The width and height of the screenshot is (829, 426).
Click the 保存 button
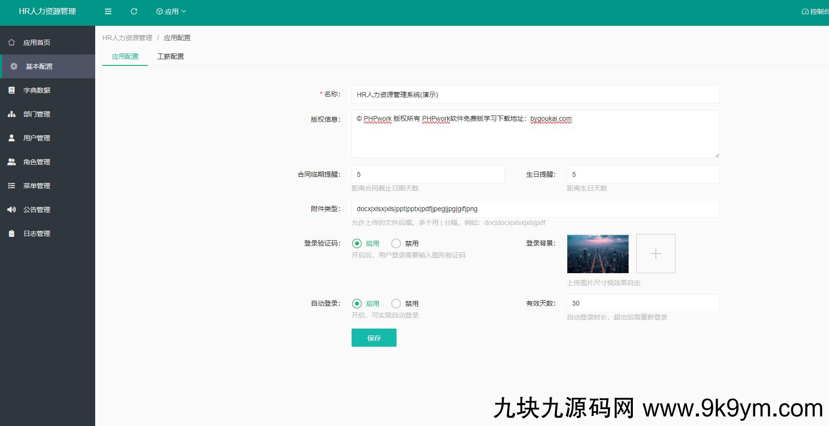pos(374,338)
